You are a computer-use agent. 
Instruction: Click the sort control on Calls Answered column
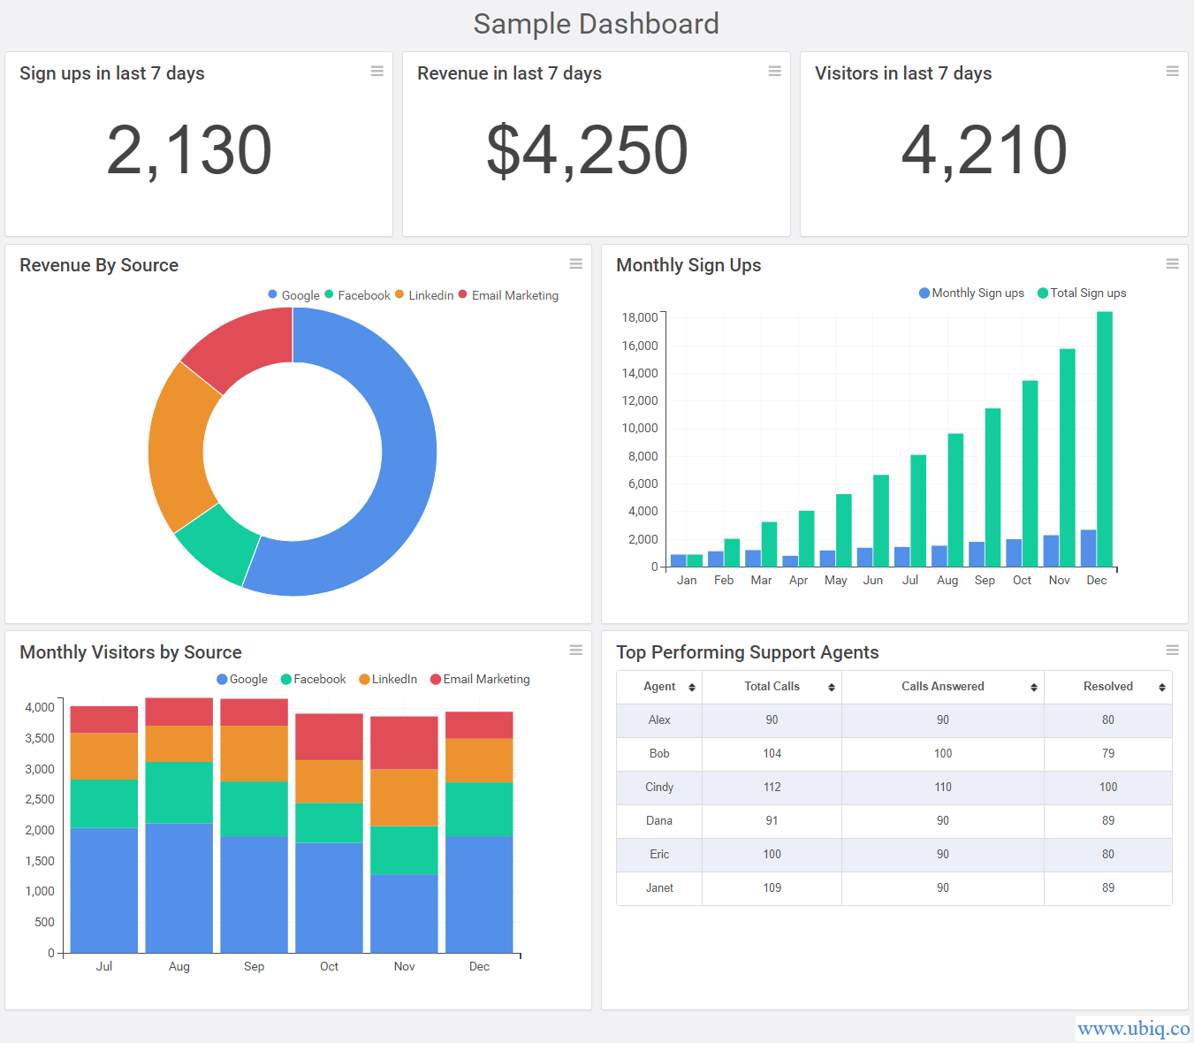click(x=1034, y=687)
